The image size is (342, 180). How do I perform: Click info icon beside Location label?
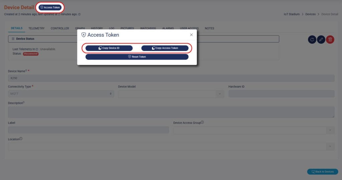21,139
